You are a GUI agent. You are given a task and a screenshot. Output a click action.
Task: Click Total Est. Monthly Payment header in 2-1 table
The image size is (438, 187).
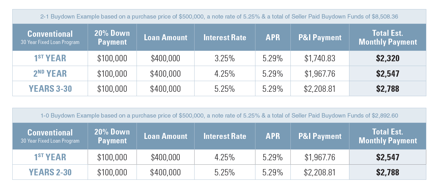388,38
